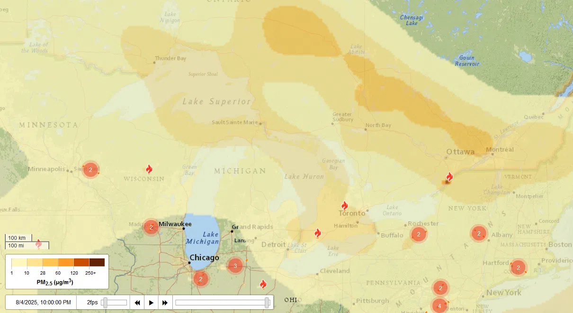Screen dimensions: 573x313
Task: Click the faded fire icon beside the scale bar
Action: click(38, 244)
